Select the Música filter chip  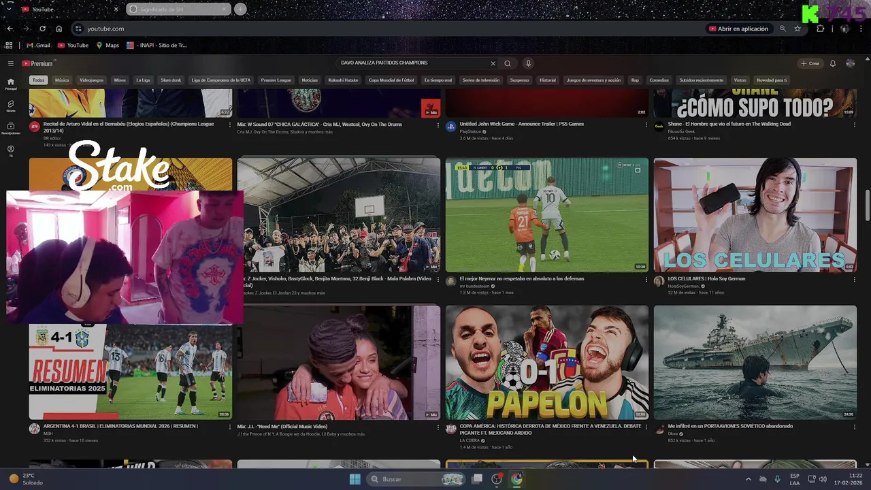62,80
